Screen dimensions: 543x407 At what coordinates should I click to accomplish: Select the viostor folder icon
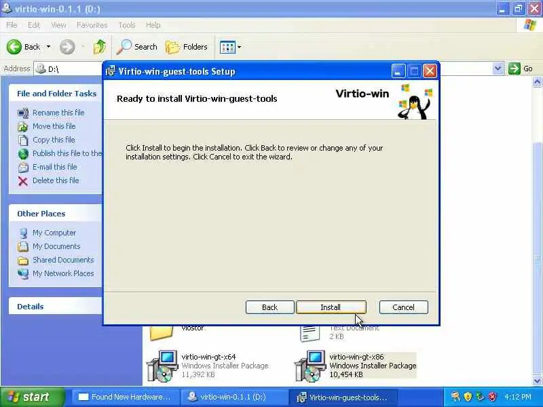click(x=162, y=333)
